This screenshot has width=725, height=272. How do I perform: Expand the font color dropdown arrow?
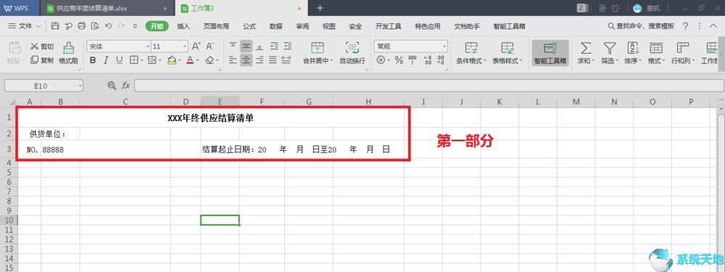click(197, 61)
